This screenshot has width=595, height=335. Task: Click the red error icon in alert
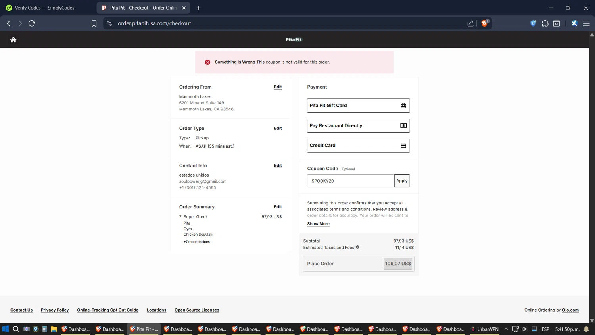(x=207, y=62)
